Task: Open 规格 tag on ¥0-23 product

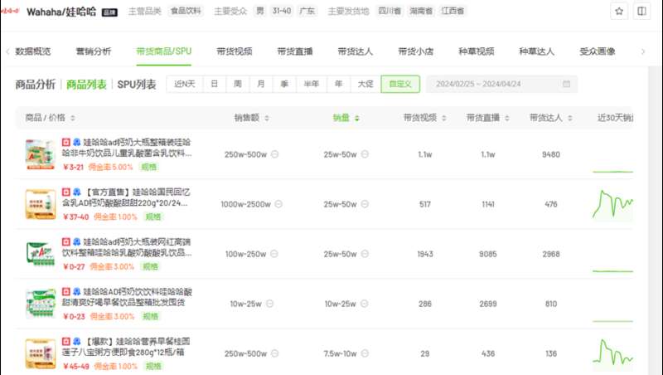Action: 150,316
